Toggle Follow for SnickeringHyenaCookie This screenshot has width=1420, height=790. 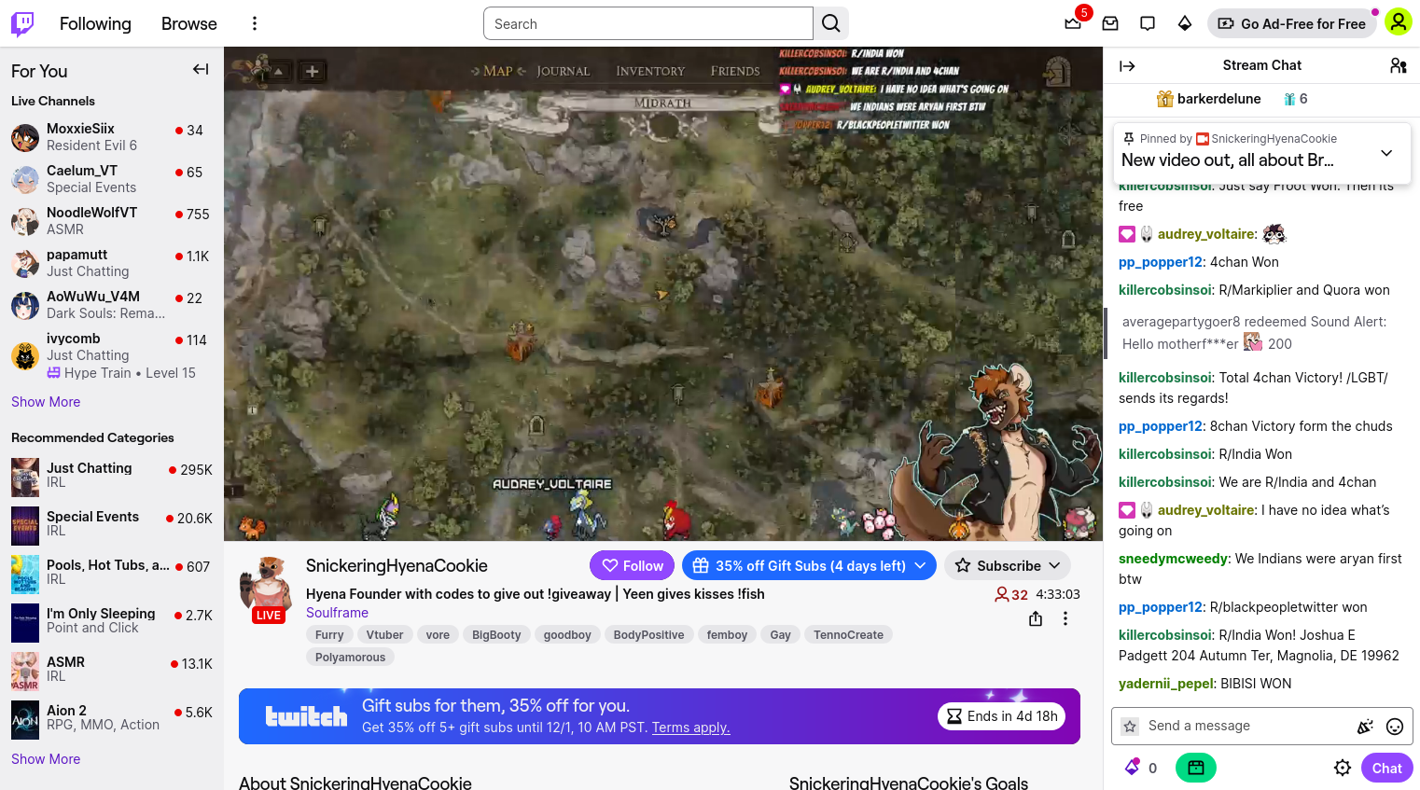pyautogui.click(x=633, y=565)
